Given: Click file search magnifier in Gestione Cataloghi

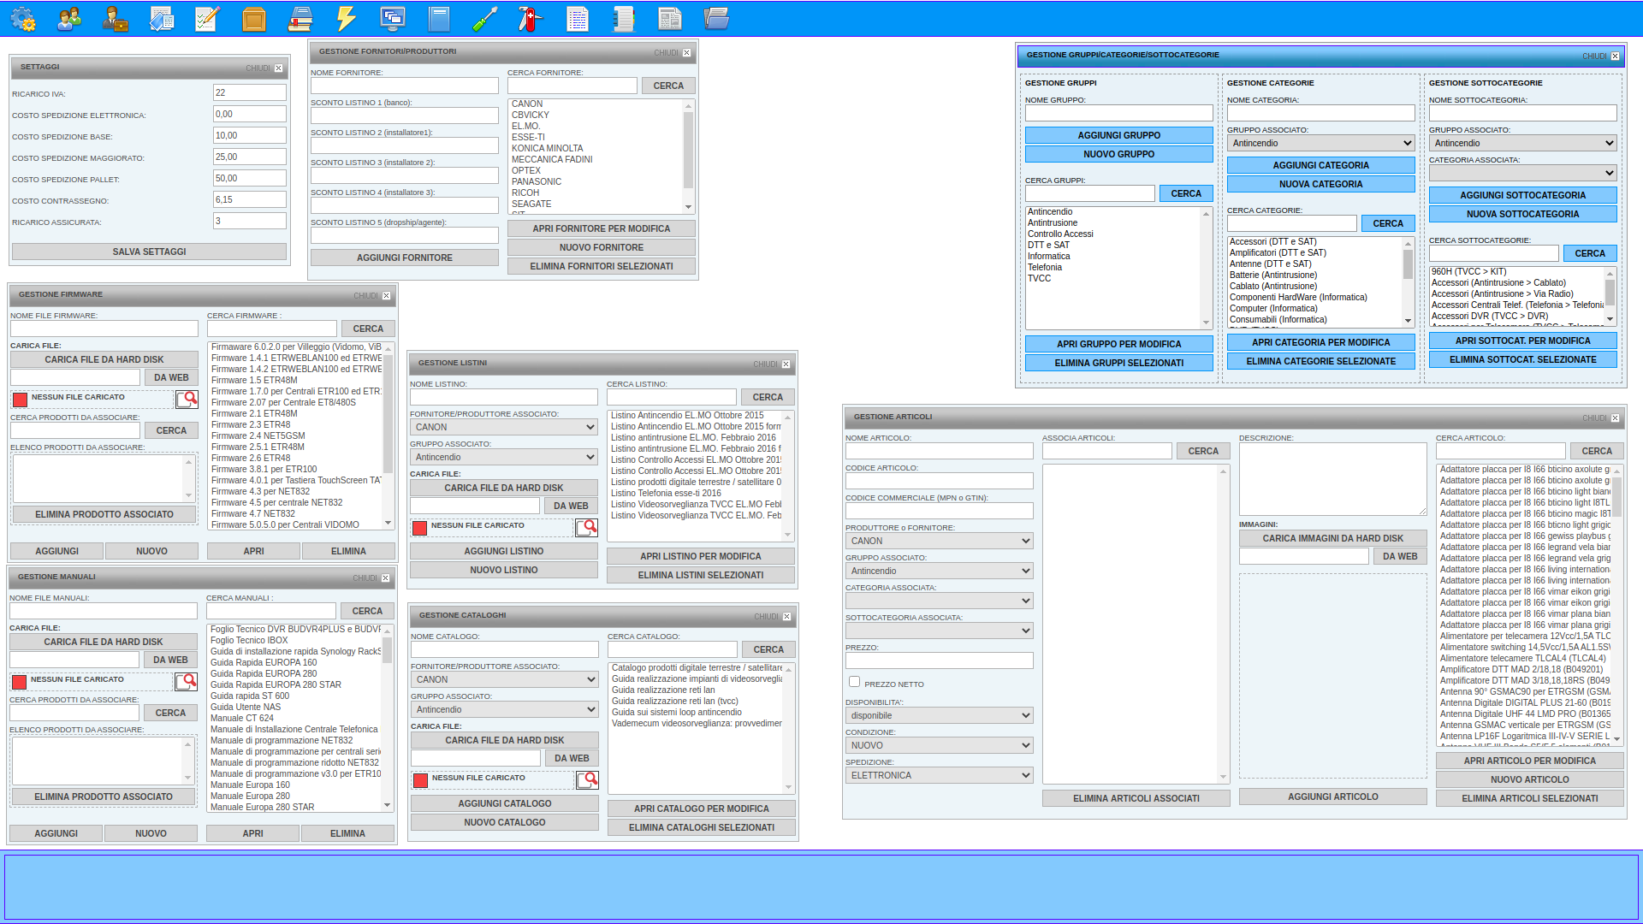Looking at the screenshot, I should coord(587,780).
